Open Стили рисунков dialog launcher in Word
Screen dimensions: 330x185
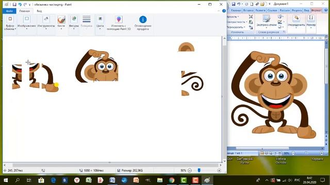point(284,32)
